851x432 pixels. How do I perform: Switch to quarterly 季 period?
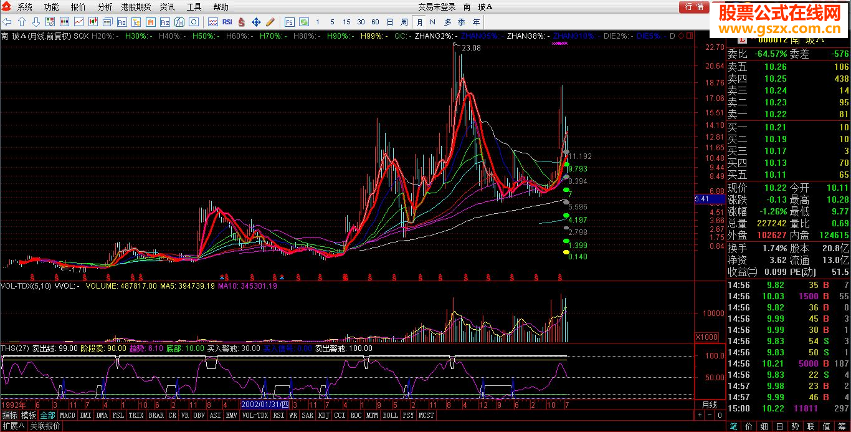click(x=462, y=22)
